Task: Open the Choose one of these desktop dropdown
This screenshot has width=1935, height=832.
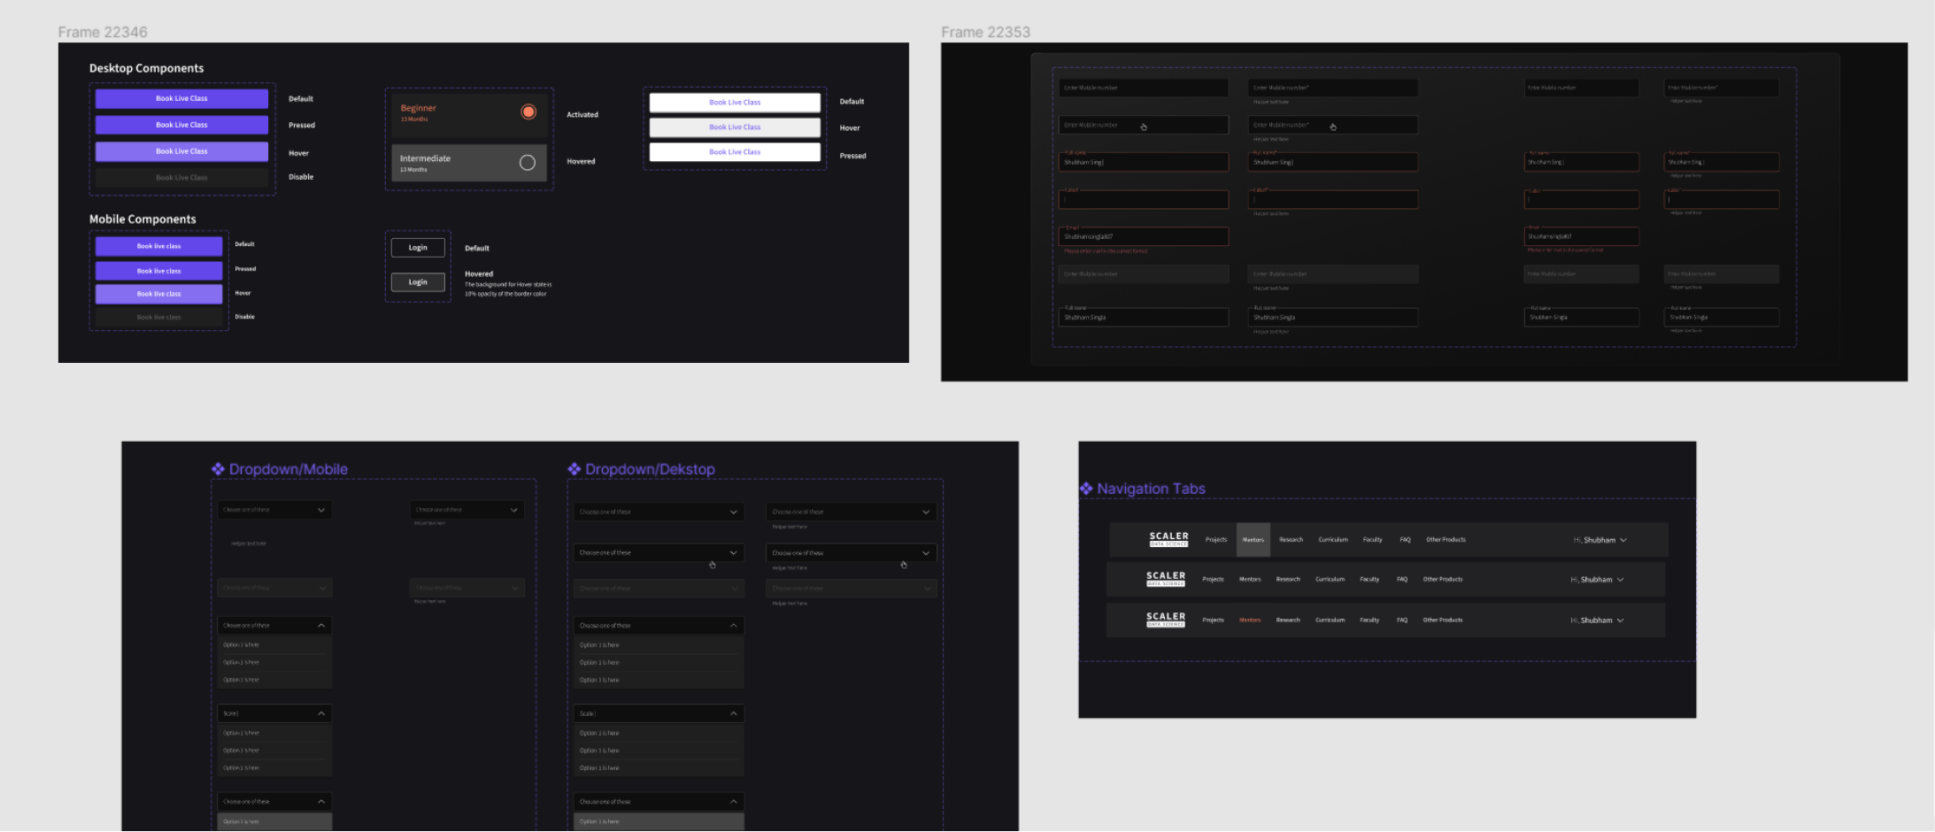Action: coord(659,512)
